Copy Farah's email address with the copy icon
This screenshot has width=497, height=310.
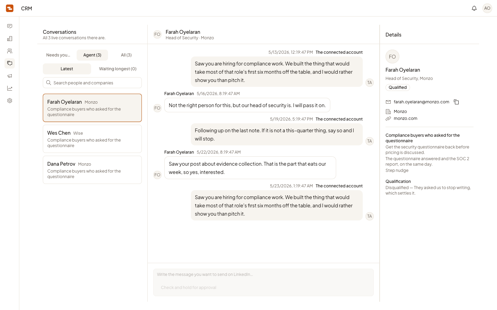(x=456, y=102)
